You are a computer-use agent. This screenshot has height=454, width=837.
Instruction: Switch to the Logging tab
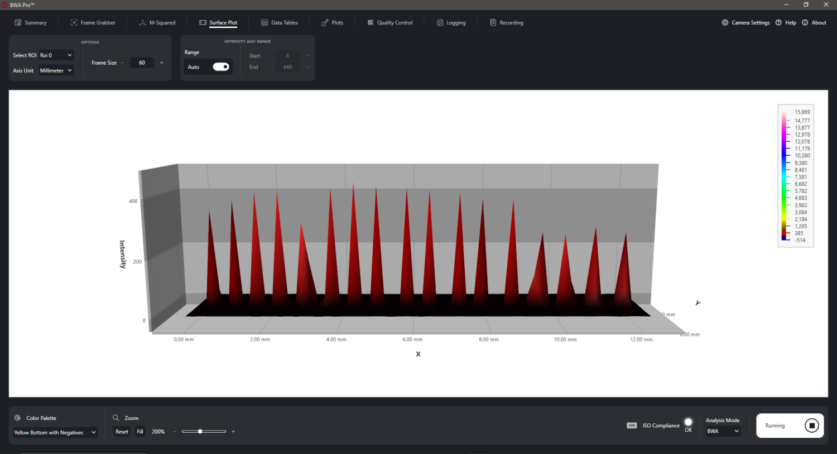click(x=451, y=23)
